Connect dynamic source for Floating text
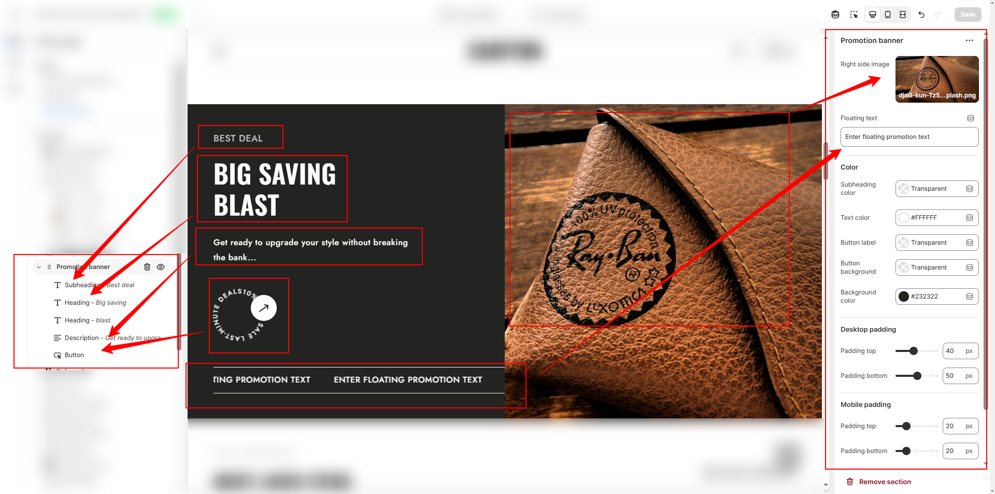The height and width of the screenshot is (494, 995). coord(971,118)
